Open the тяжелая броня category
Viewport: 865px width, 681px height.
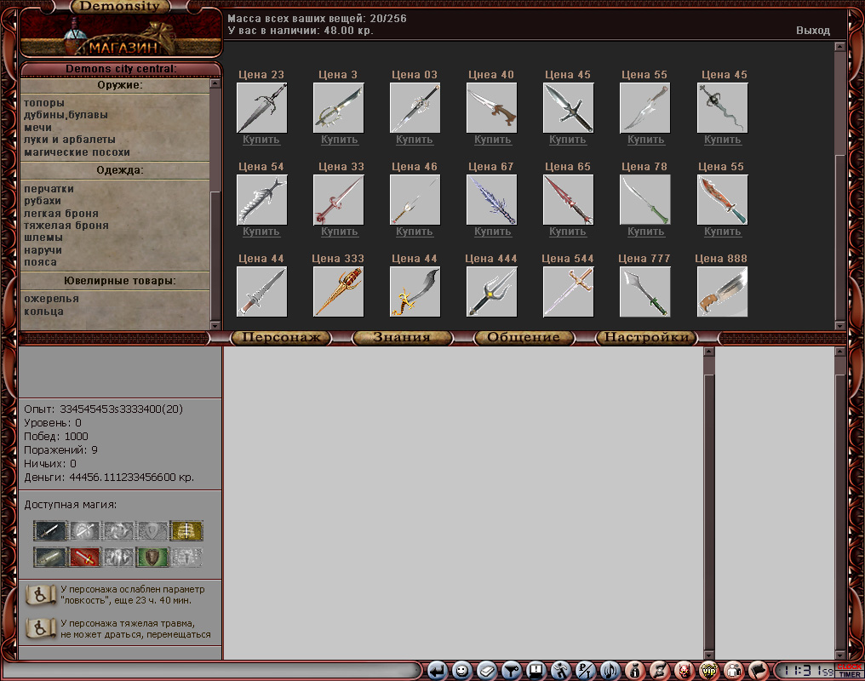click(x=66, y=226)
